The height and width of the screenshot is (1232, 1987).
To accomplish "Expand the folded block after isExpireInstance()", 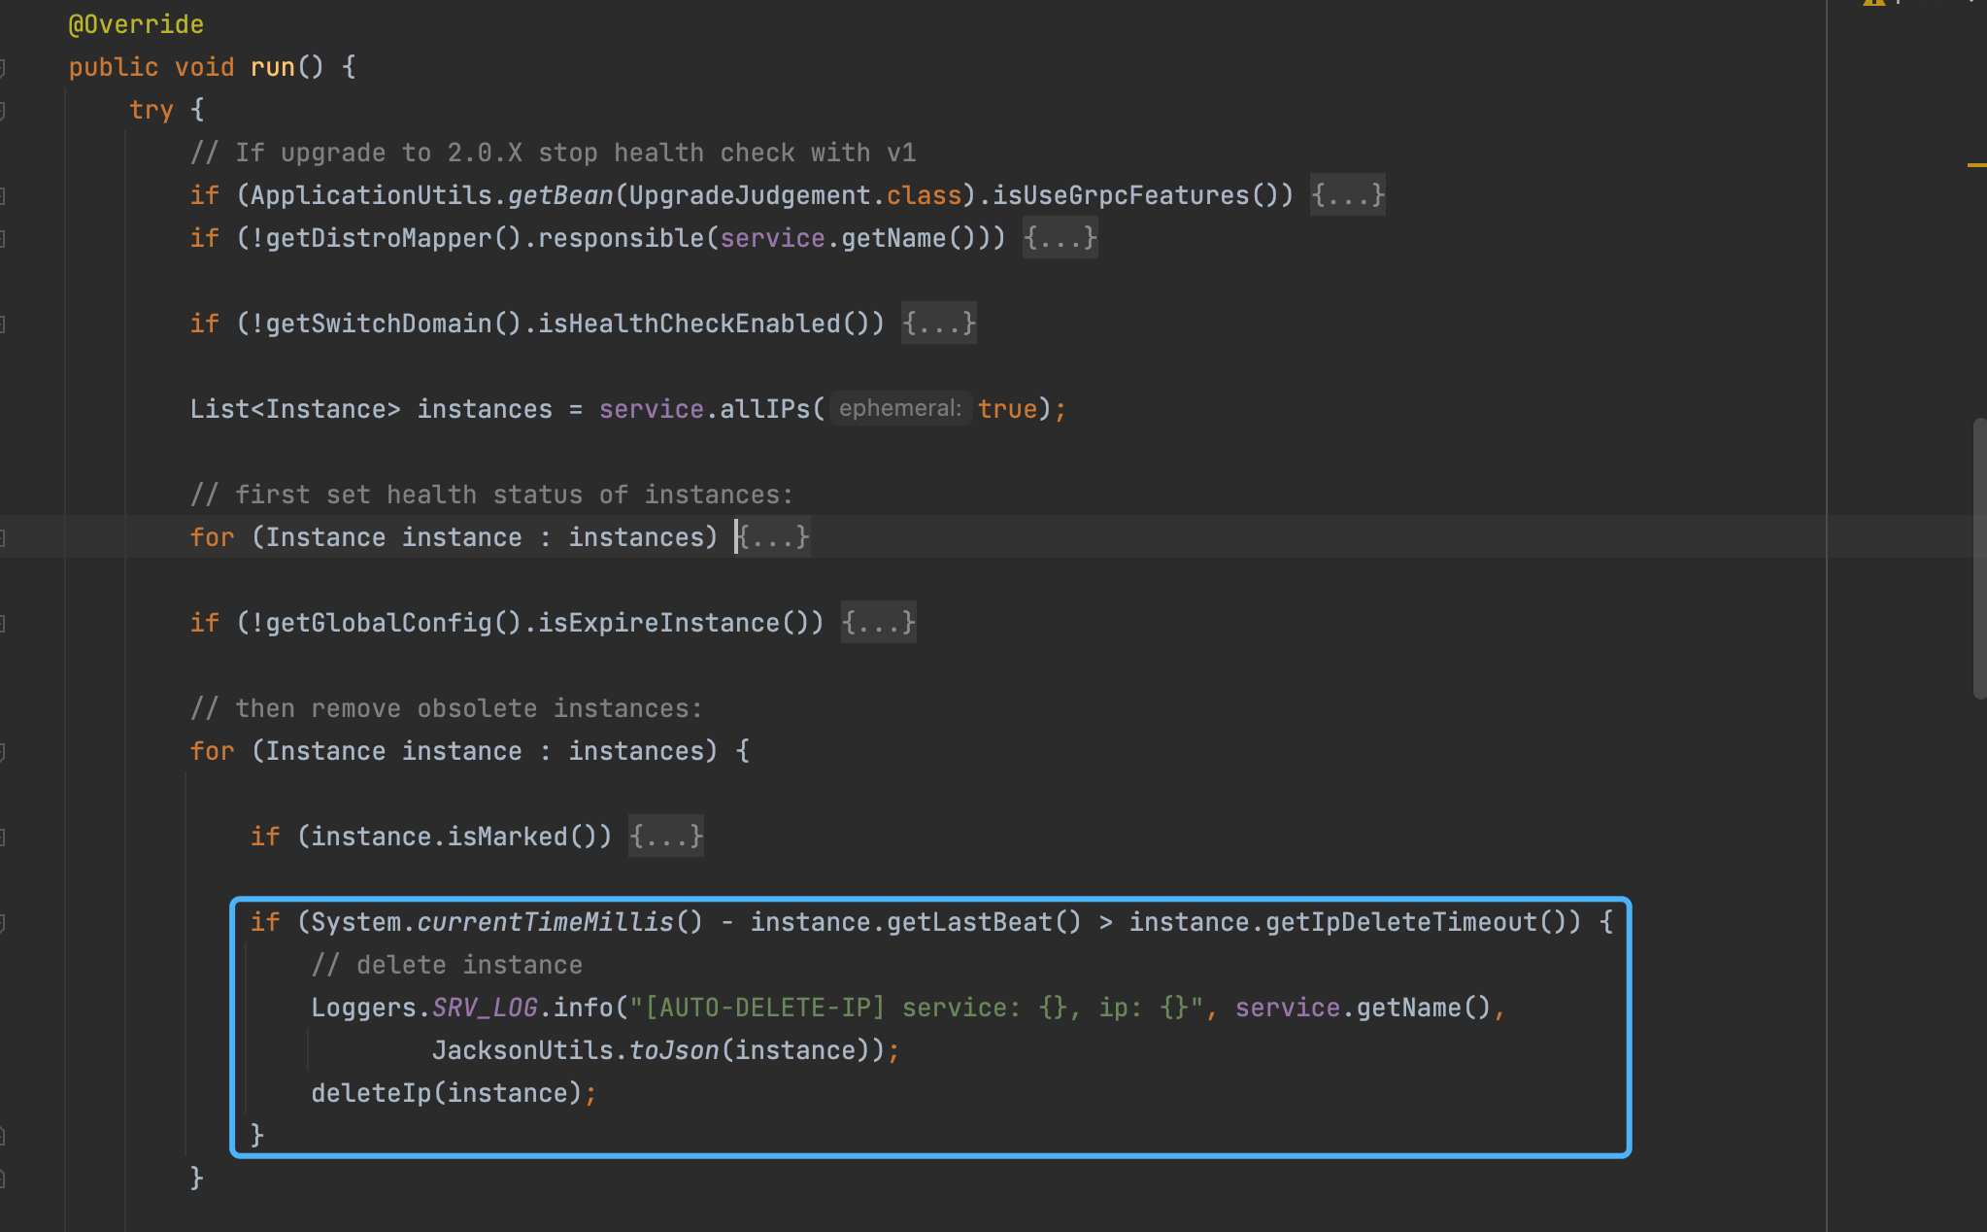I will [878, 623].
